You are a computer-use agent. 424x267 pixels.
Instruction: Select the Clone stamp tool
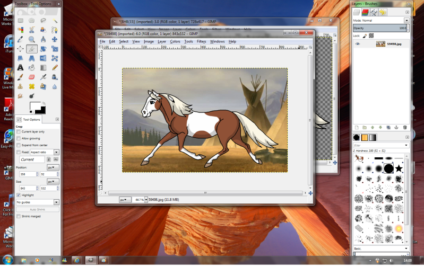point(21,86)
